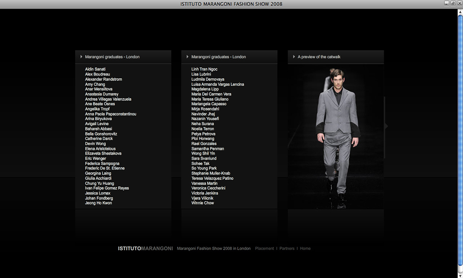Open Anna Paola Papaconstantinou's entry

[x=110, y=114]
